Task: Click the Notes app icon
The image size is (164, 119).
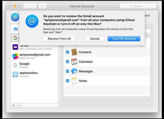Action: click(74, 81)
